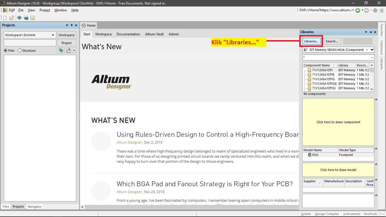386x217 pixels.
Task: Open the Clipboard side tab
Action: pos(381,47)
